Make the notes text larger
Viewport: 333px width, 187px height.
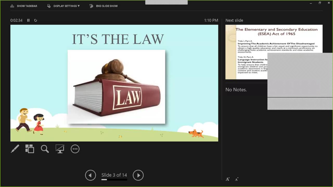click(228, 179)
